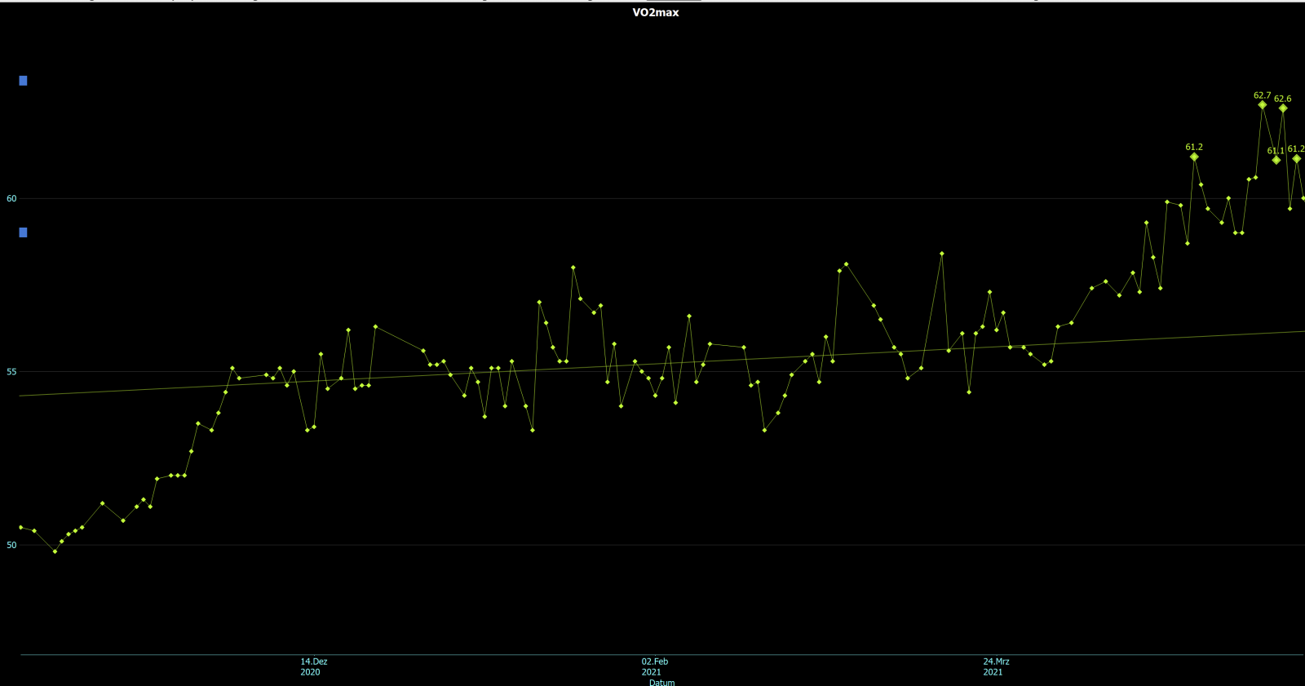Click the Datum axis title
Viewport: 1305px width, 686px height.
661,682
